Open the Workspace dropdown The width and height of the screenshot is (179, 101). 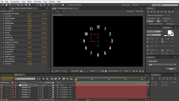pos(141,5)
